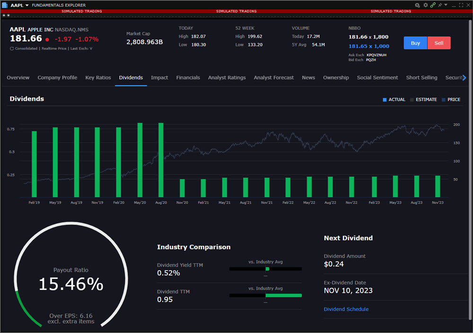Click the small down arrow below title bar

(9, 15)
